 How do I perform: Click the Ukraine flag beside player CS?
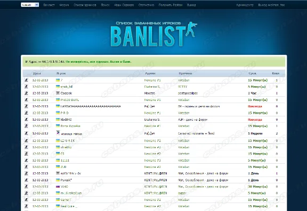pyautogui.click(x=58, y=154)
